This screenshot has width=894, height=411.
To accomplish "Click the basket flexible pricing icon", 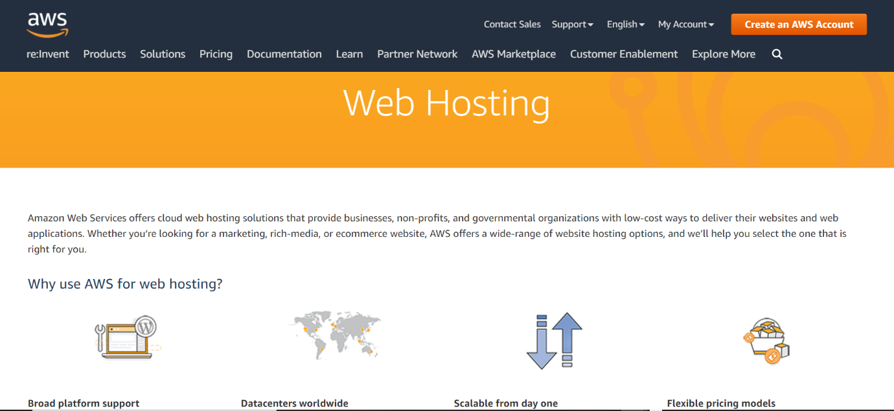I will (x=766, y=340).
